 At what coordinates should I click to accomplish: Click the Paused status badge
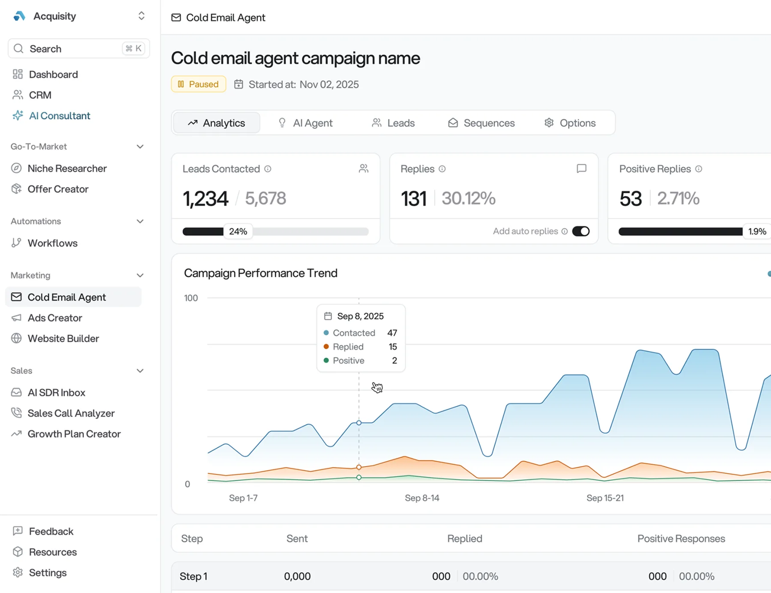(x=198, y=84)
